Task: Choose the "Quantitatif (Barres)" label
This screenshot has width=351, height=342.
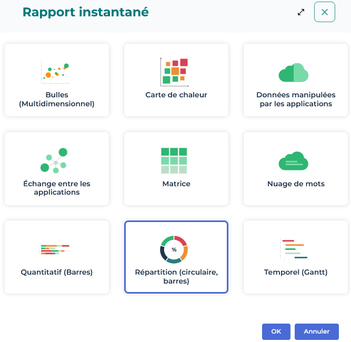Action: pyautogui.click(x=57, y=272)
